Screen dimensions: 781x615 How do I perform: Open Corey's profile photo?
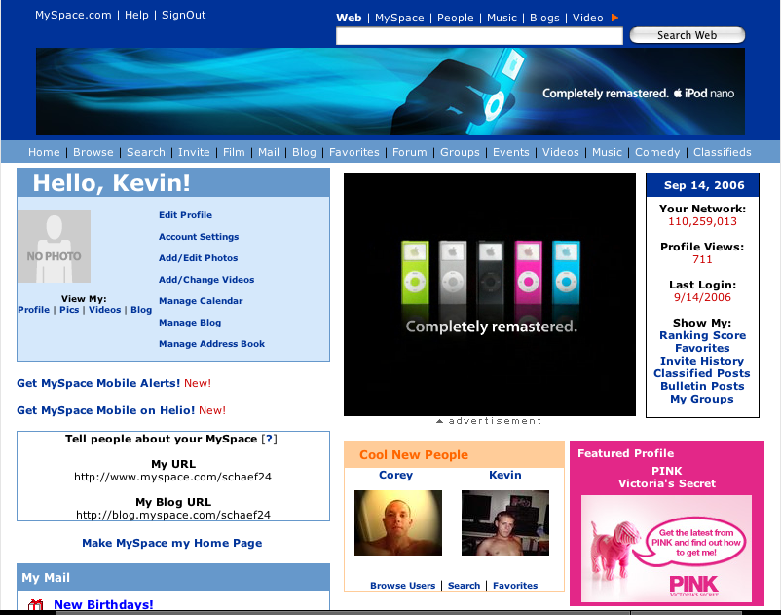(x=398, y=522)
